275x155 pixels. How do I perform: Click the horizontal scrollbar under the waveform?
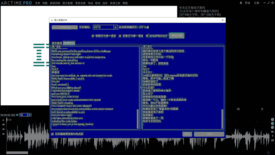point(17,152)
